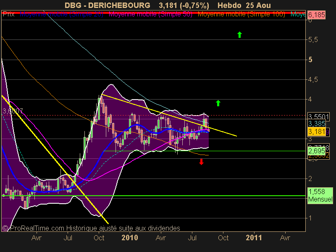Click the 'Jul' label left of 2010

pyautogui.click(x=68, y=238)
